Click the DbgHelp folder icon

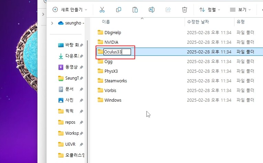[x=100, y=32]
